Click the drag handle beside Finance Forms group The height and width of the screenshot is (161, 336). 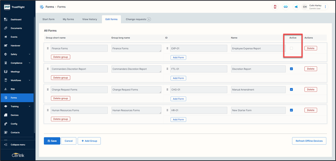pos(48,49)
